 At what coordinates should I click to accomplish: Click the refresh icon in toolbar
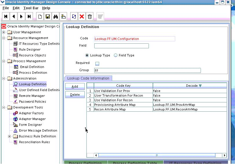tap(74, 16)
